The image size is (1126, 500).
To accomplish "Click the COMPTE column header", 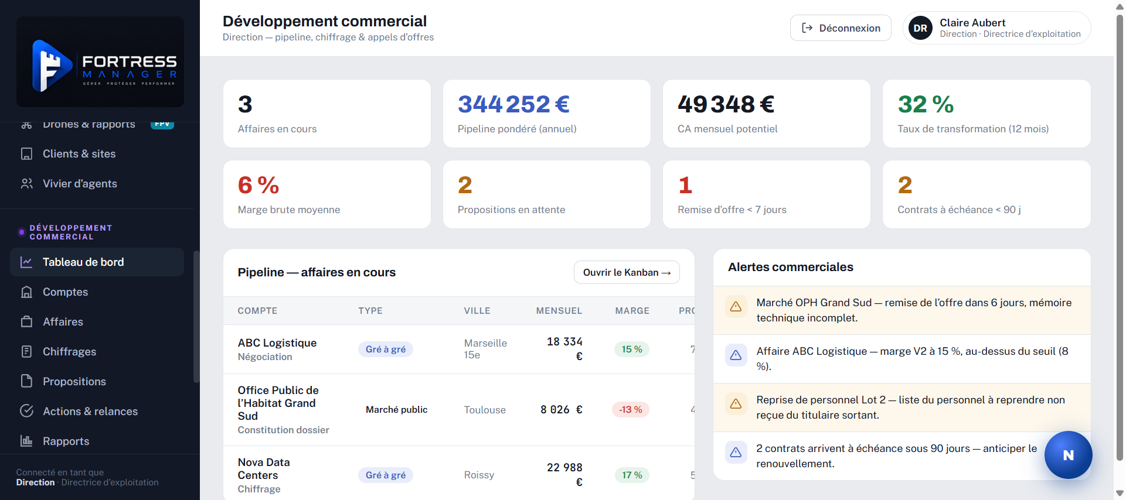I will point(257,311).
